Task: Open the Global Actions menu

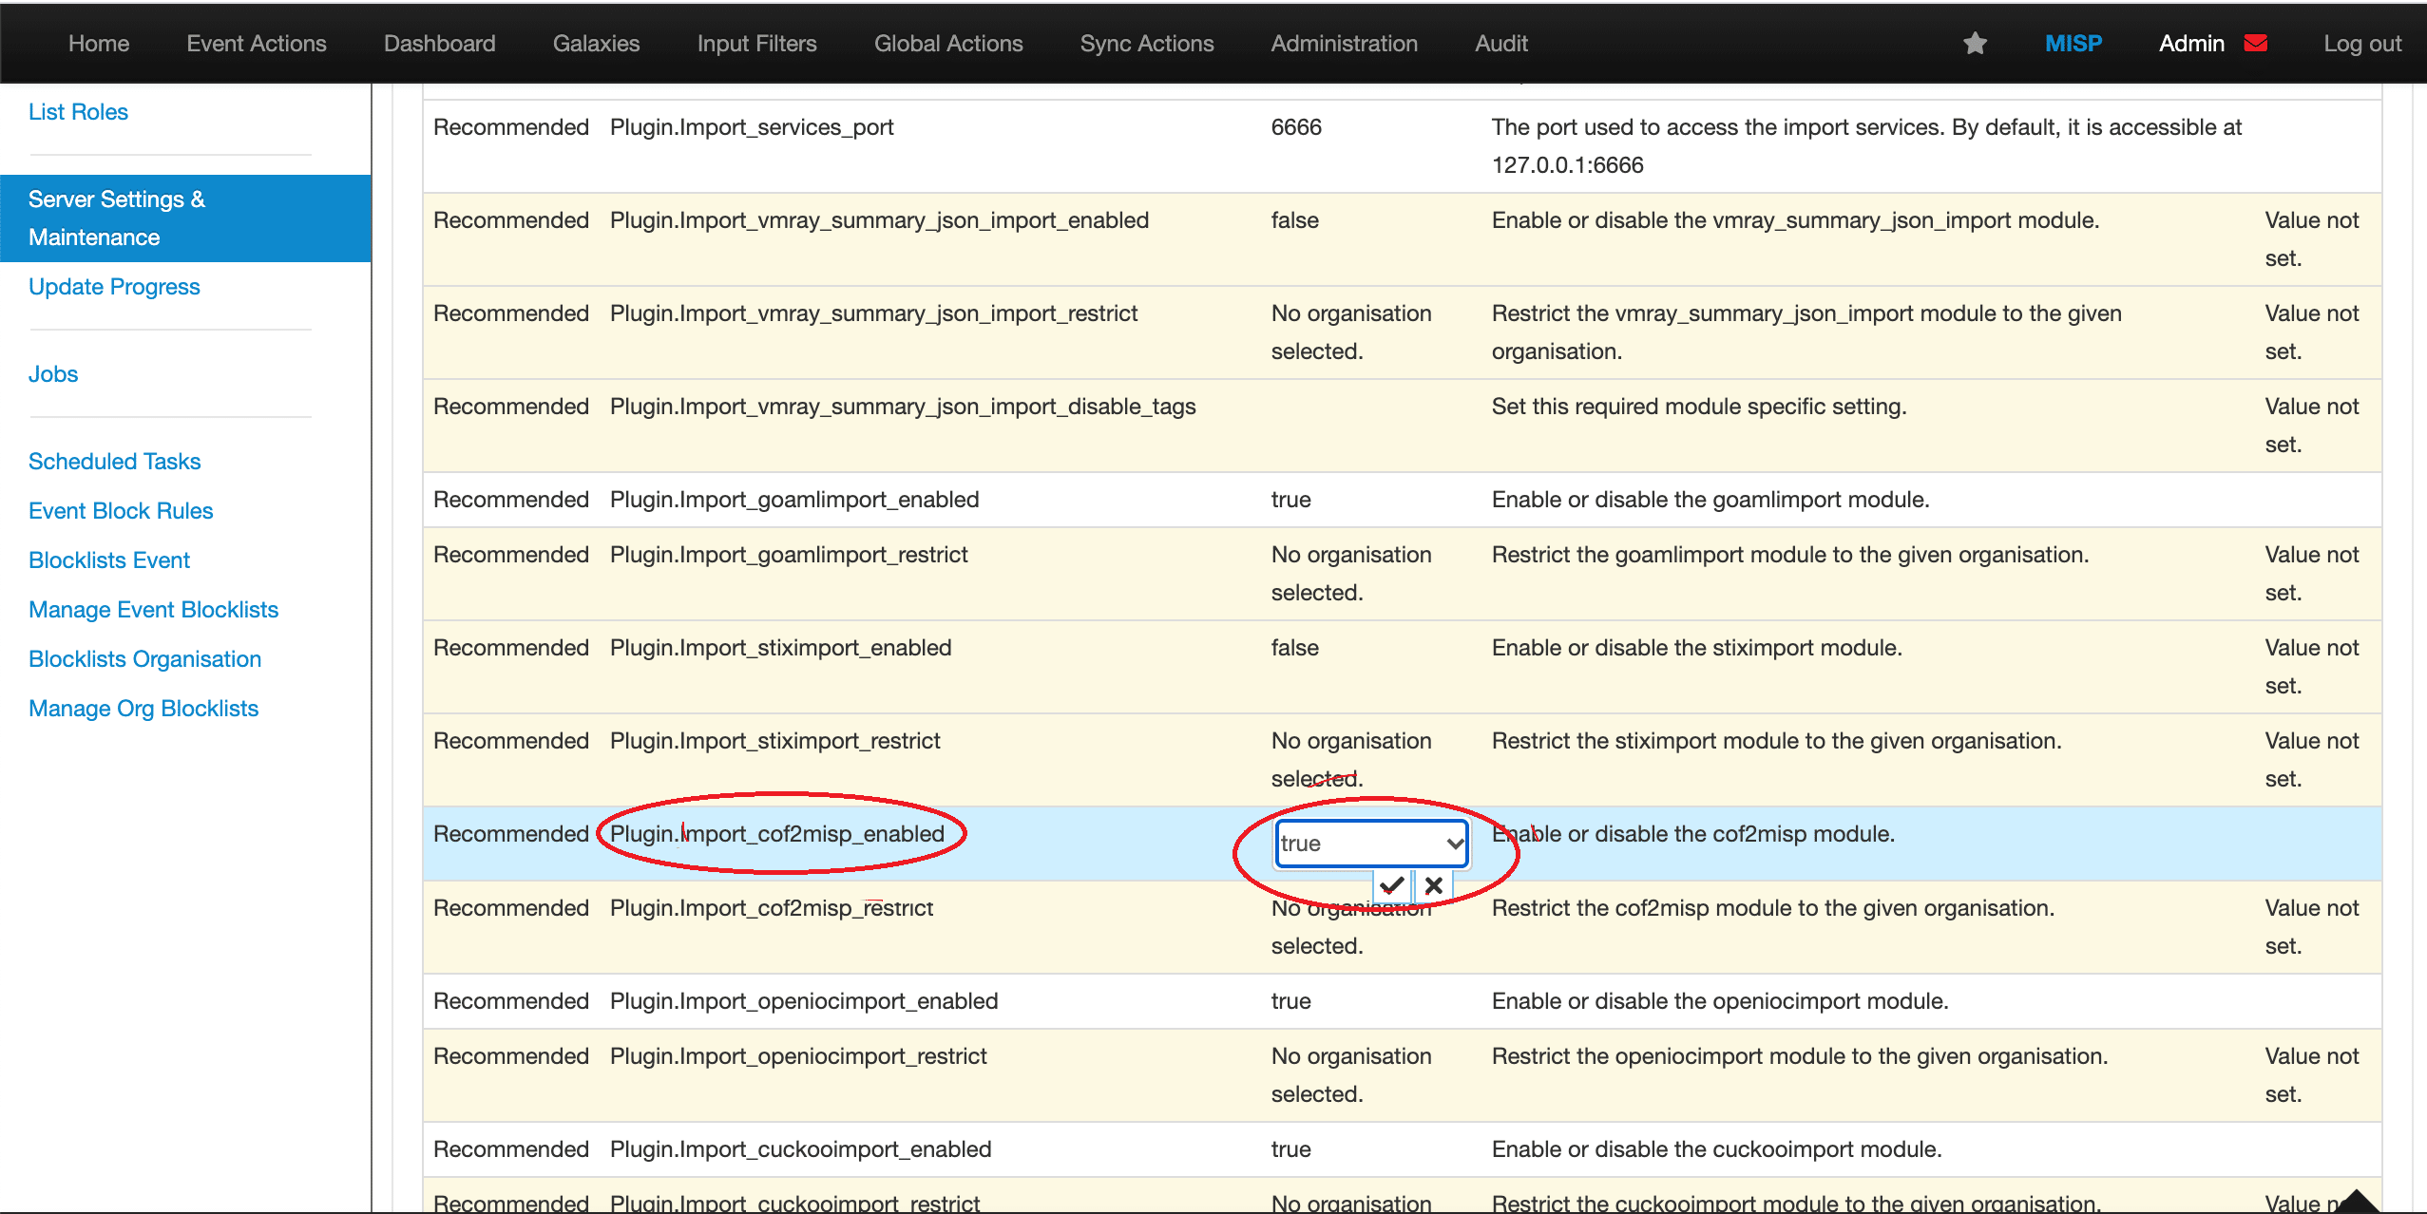Action: coord(948,43)
